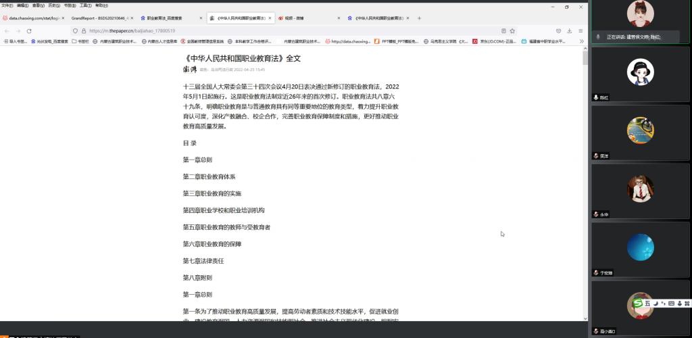Open a new browser tab

coord(419,18)
